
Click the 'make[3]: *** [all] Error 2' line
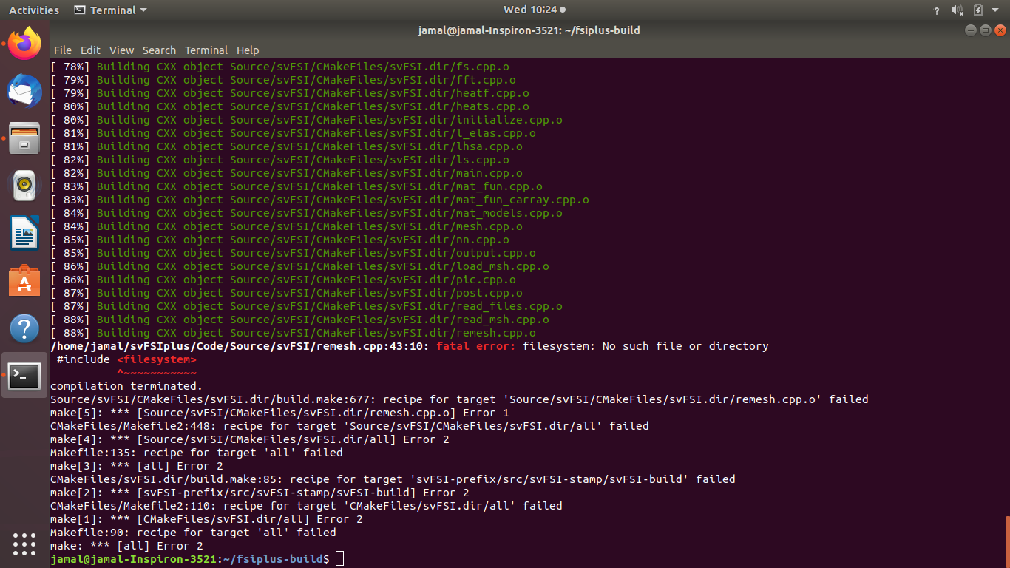click(137, 466)
